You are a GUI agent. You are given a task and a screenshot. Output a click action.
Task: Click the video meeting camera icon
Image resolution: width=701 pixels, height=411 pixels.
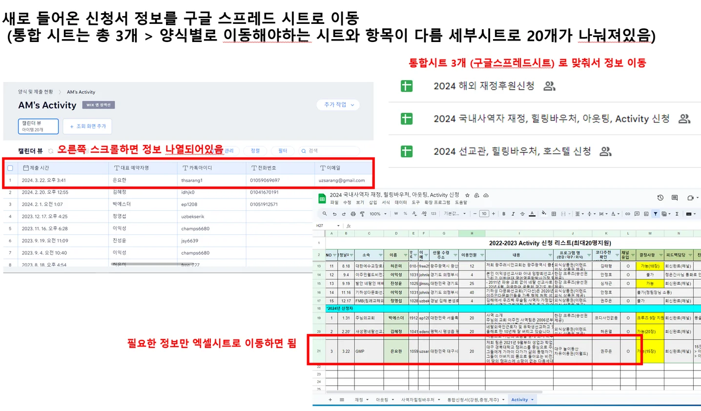pyautogui.click(x=690, y=198)
